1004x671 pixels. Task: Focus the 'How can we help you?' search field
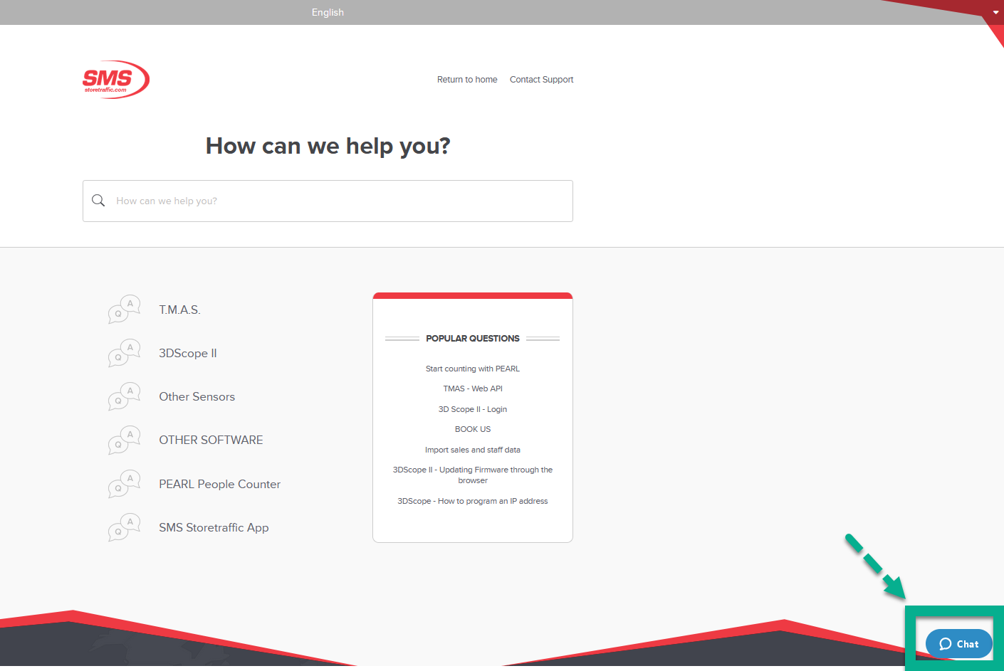[x=328, y=201]
